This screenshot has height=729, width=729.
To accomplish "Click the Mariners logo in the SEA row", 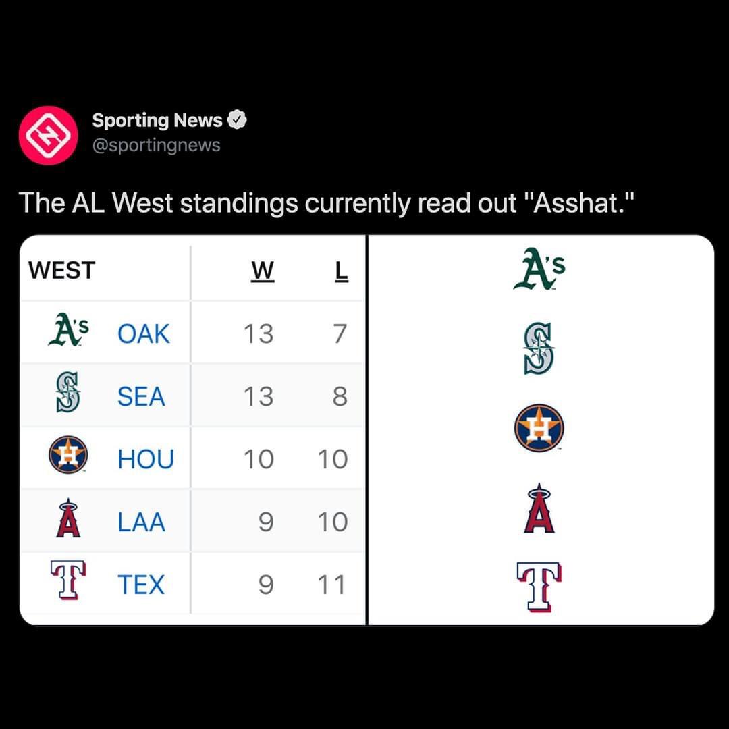I will click(x=68, y=391).
